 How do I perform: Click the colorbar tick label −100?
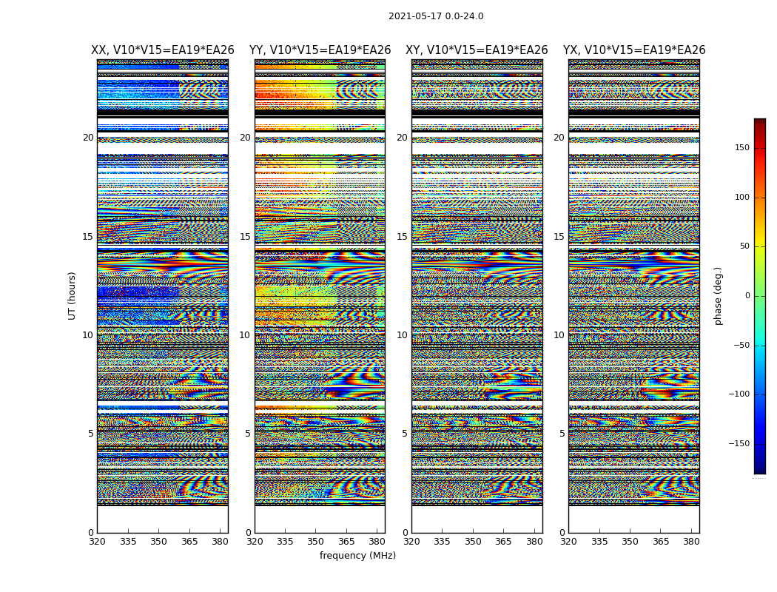coord(739,394)
